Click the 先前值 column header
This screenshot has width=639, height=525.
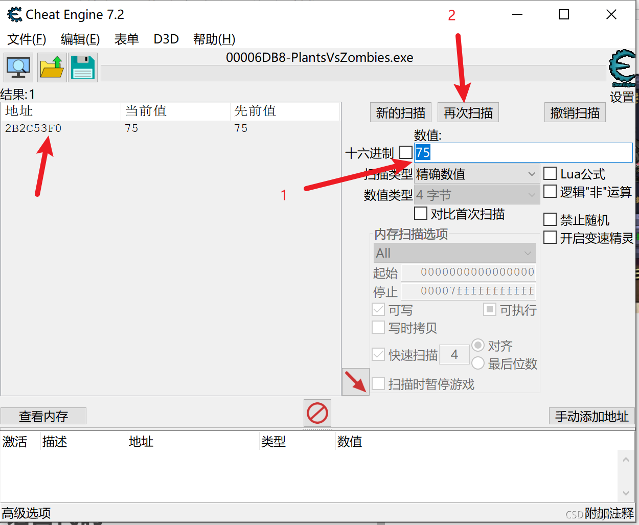pos(285,111)
